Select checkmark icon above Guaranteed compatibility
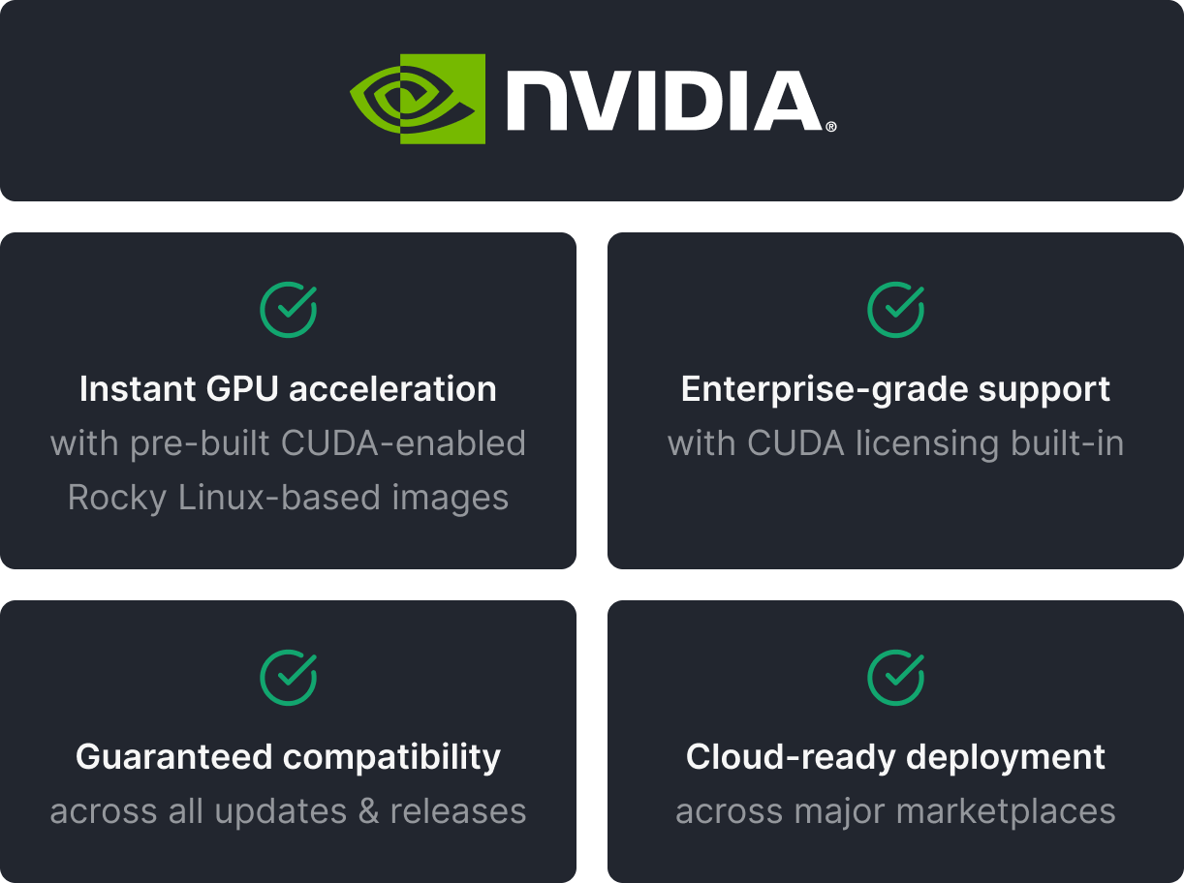The image size is (1184, 883). click(289, 678)
